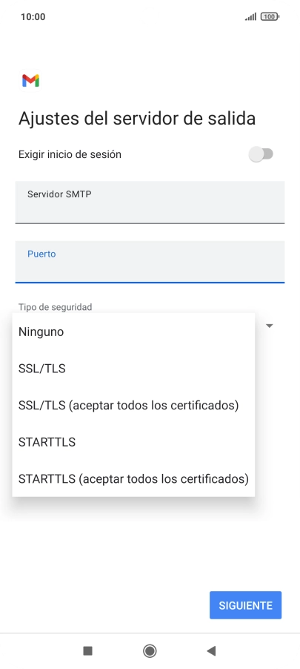Image resolution: width=300 pixels, height=669 pixels.
Task: Choose the plain SSL/TLS option
Action: [x=133, y=369]
